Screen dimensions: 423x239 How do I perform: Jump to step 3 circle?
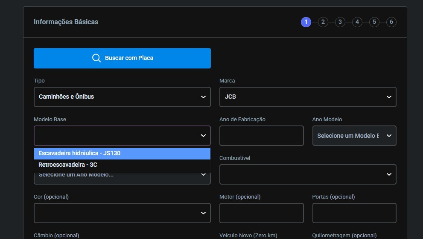(340, 22)
